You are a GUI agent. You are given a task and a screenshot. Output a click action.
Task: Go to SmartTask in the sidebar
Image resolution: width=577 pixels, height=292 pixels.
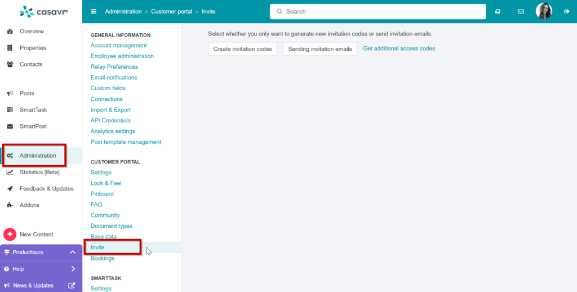click(x=33, y=110)
